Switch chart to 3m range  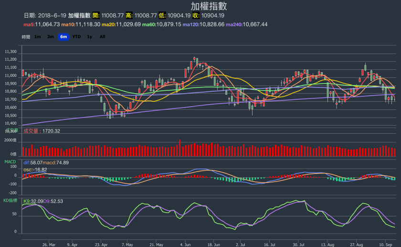point(50,37)
